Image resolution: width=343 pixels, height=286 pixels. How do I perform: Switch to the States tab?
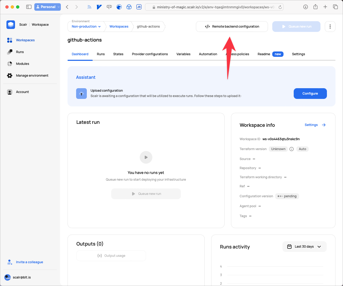click(118, 54)
